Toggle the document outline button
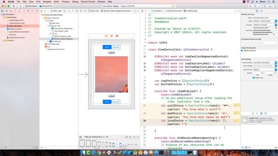The height and width of the screenshot is (156, 278). pos(81,137)
